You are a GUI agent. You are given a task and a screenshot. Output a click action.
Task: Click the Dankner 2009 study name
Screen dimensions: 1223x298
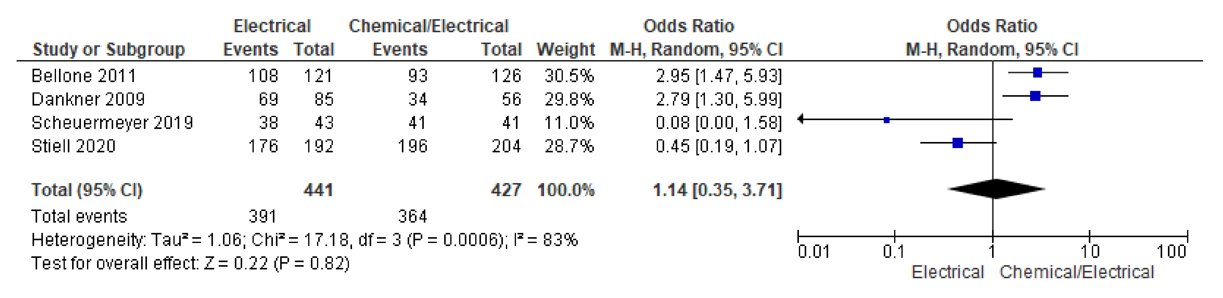[88, 99]
